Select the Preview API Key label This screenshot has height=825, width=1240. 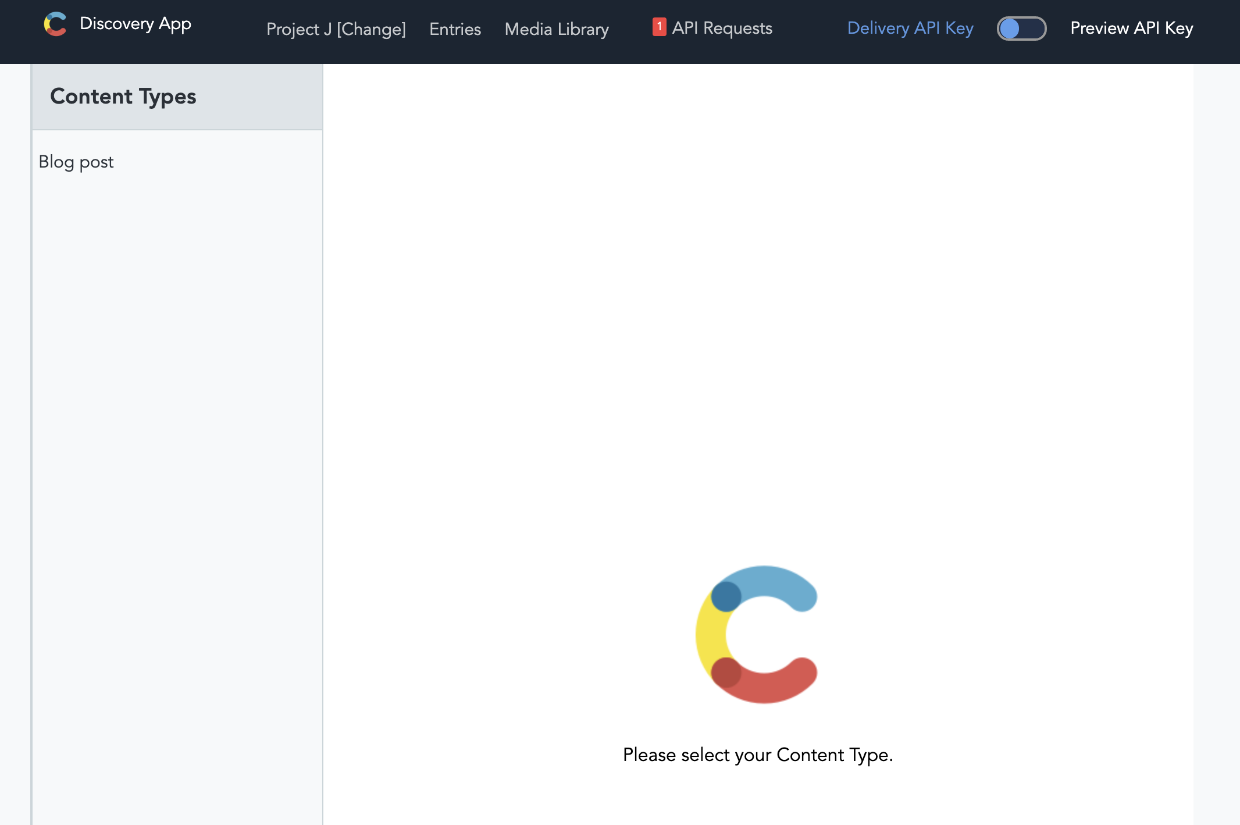(x=1131, y=28)
